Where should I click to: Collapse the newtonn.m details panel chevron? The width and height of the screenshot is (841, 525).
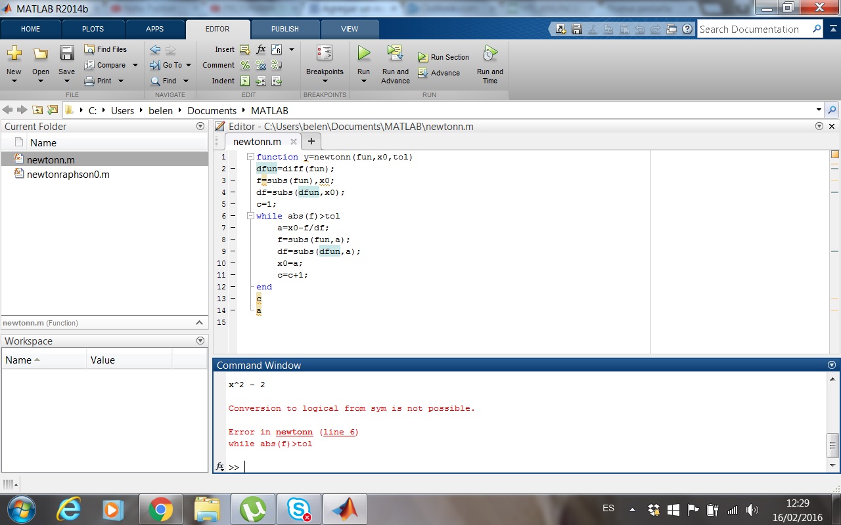coord(200,323)
